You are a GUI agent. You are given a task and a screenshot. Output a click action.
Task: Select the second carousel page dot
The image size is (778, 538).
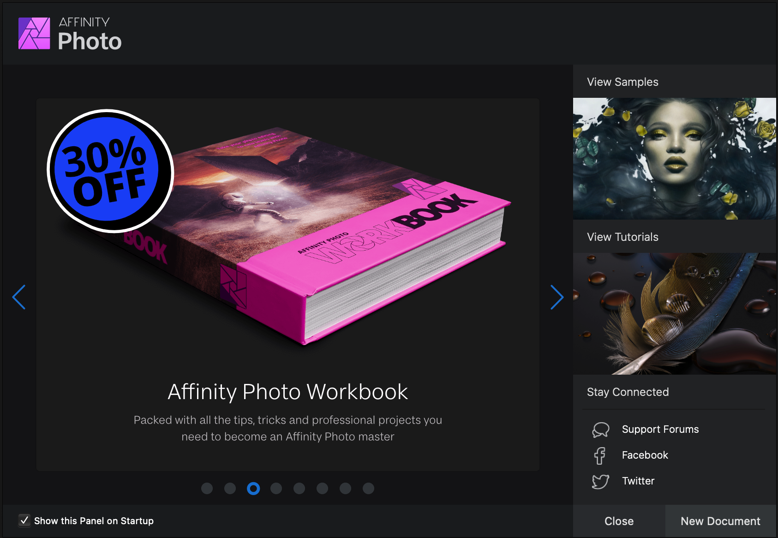tap(230, 488)
